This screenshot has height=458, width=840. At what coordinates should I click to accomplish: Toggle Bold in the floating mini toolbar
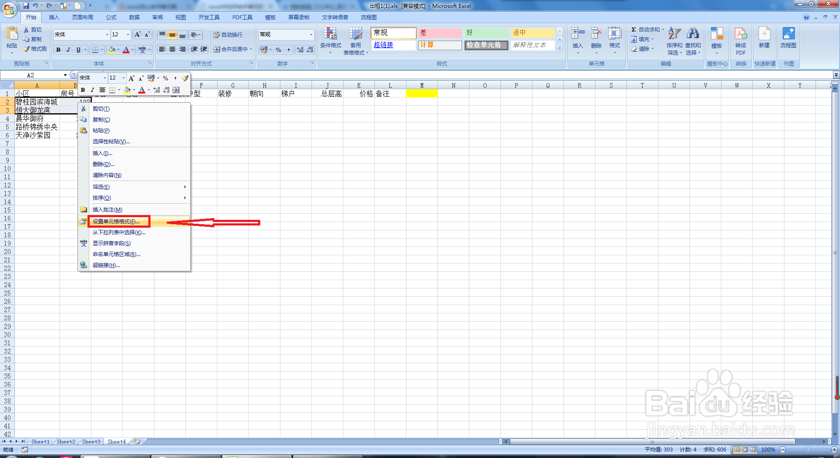[83, 90]
